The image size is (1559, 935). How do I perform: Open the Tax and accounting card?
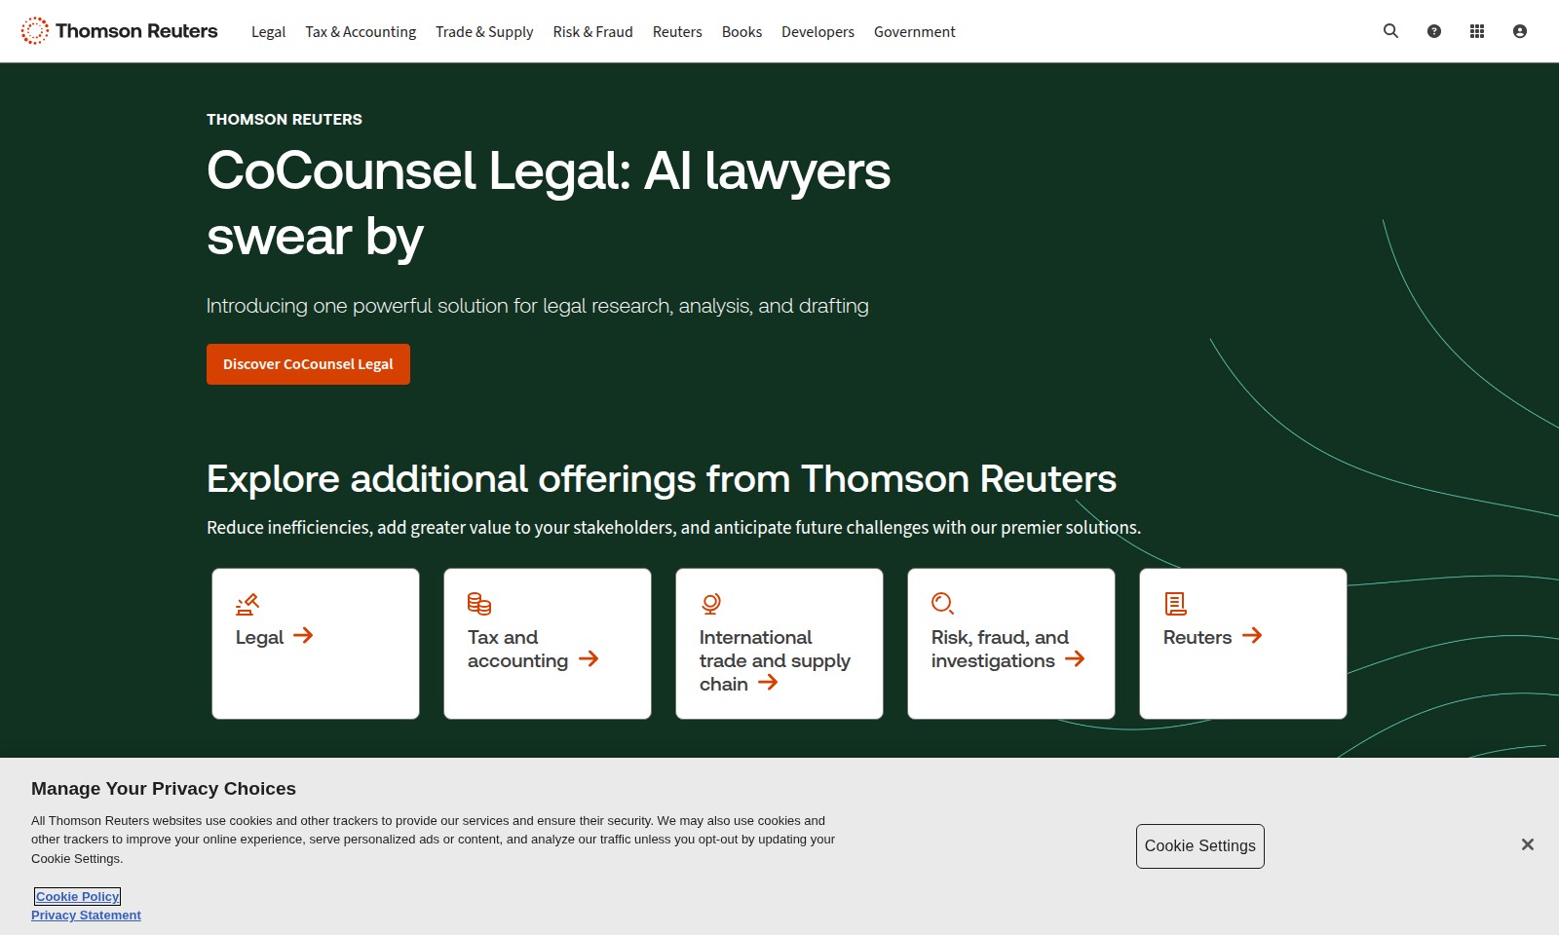[x=548, y=644]
